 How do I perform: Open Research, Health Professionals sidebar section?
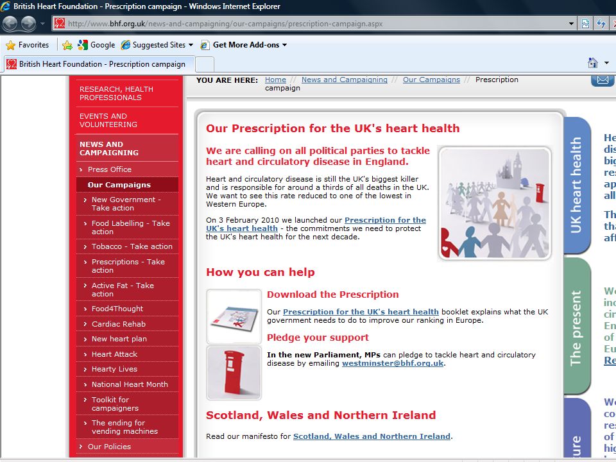[127, 94]
